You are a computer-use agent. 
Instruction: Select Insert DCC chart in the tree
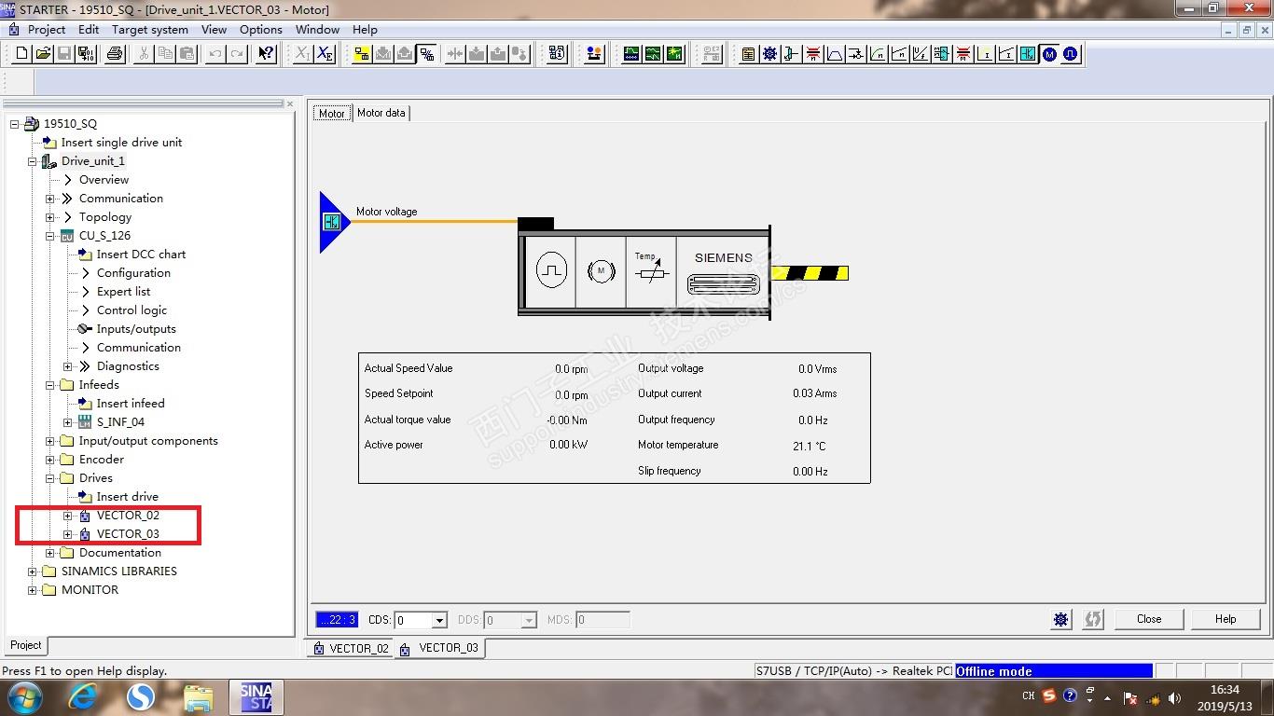(x=141, y=255)
